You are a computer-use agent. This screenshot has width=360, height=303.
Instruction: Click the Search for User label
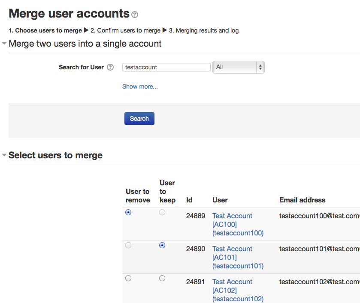click(81, 67)
